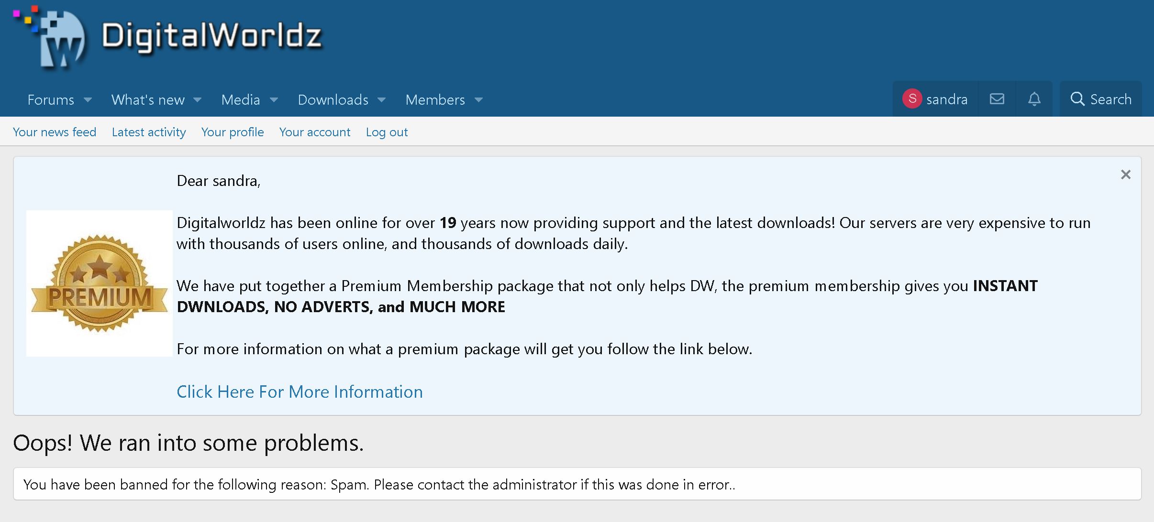This screenshot has width=1154, height=522.
Task: Click sandra's red avatar icon
Action: click(912, 99)
